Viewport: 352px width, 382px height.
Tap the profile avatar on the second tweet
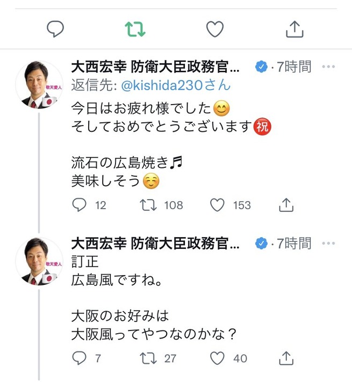[39, 261]
